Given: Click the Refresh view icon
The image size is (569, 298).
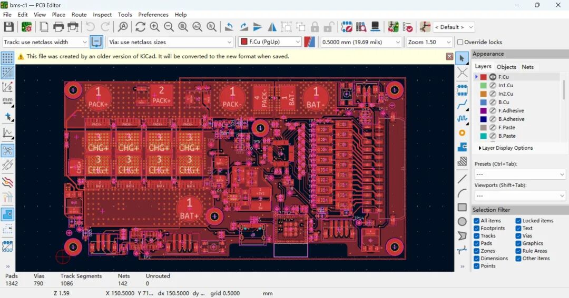Looking at the screenshot, I should coord(141,27).
